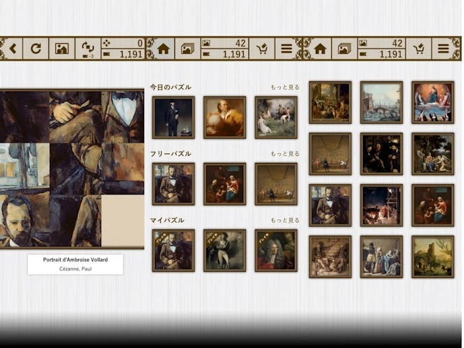
Task: Tap coin balance 1,191 in right toolbar
Action: pos(381,54)
